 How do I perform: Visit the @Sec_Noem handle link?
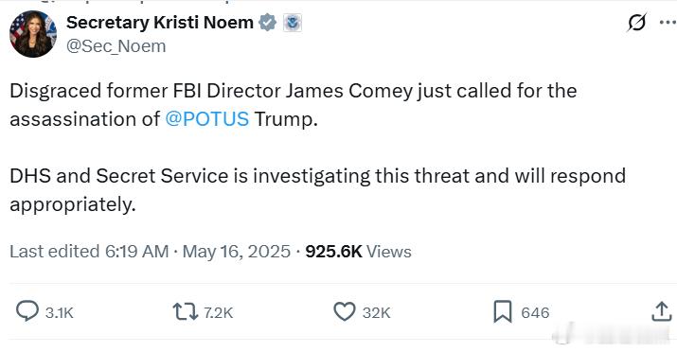click(116, 46)
